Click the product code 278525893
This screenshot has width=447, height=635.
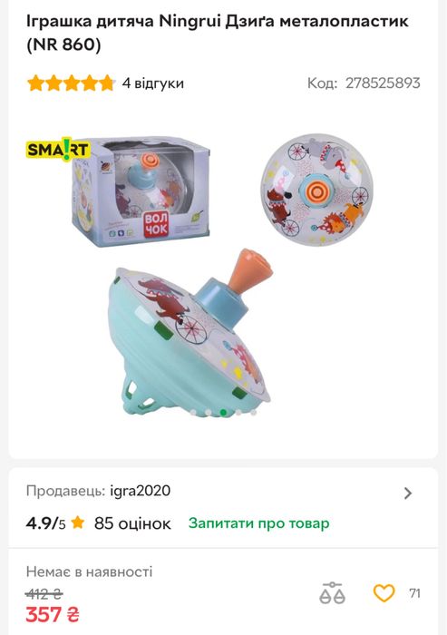383,83
